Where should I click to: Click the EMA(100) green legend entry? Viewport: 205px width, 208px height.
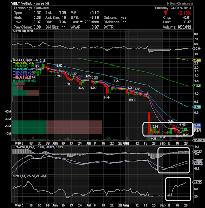point(23,66)
